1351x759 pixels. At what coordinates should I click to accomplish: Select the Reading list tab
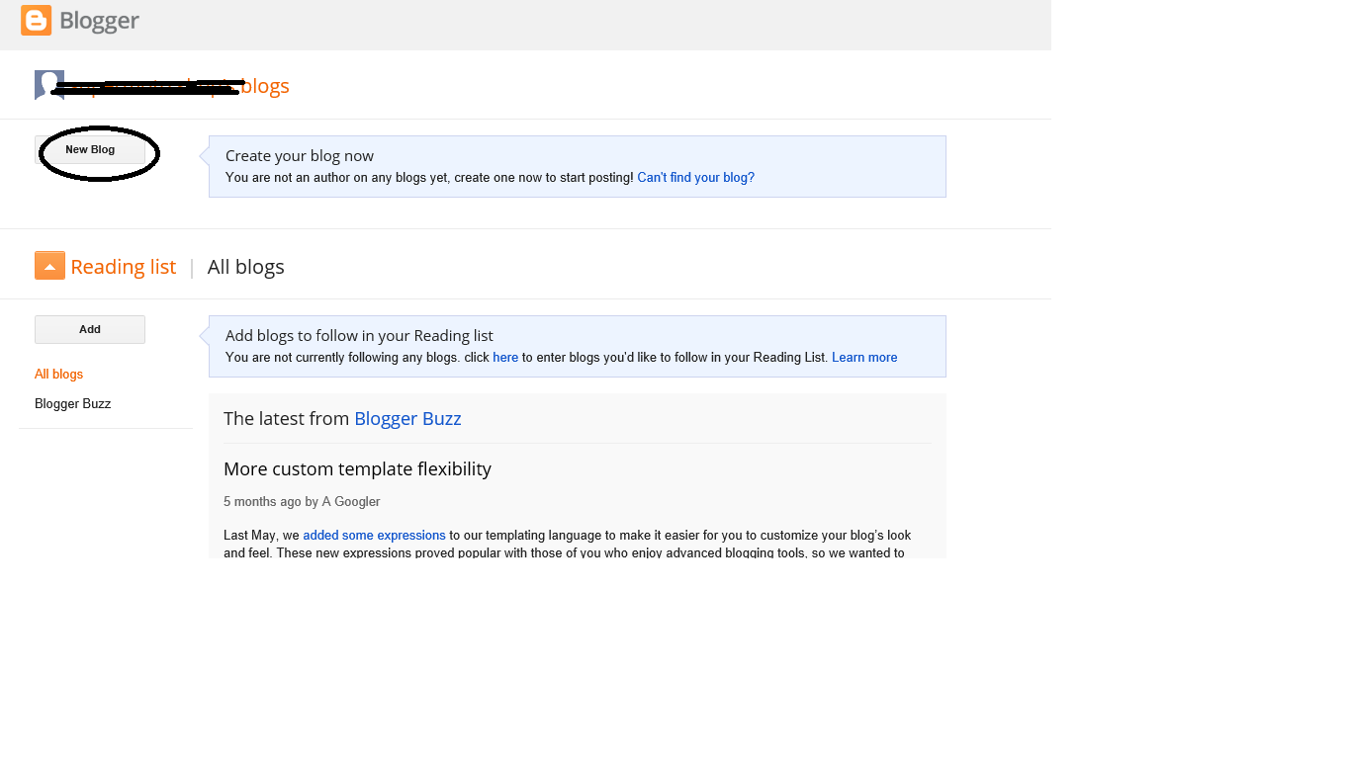[x=123, y=267]
